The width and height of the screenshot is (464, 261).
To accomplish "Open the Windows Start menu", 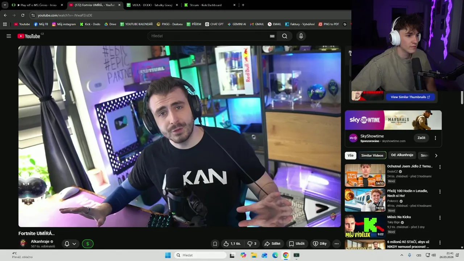I will click(x=168, y=255).
